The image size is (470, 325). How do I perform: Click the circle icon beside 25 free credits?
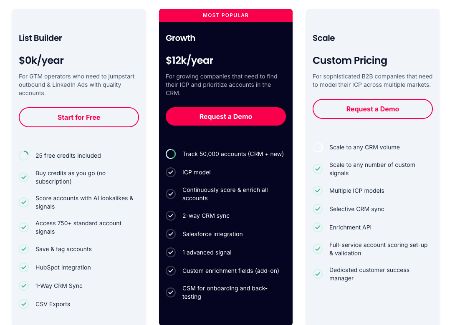pyautogui.click(x=24, y=156)
